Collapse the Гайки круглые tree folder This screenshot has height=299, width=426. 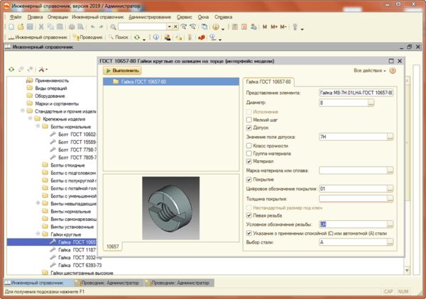point(38,233)
